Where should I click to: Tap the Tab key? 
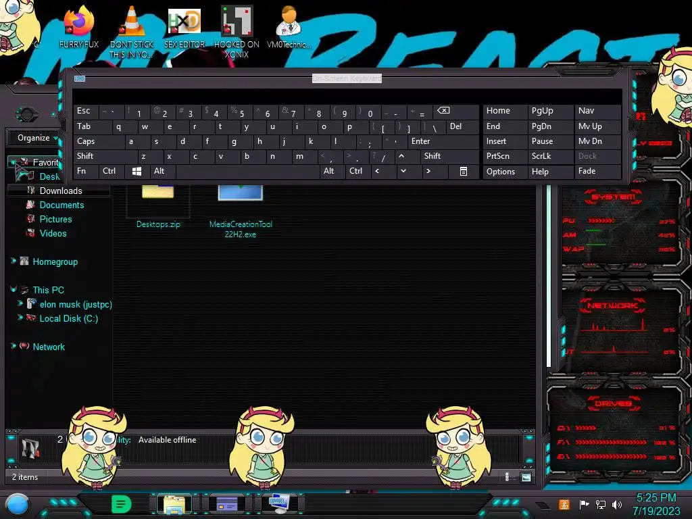[x=92, y=126]
